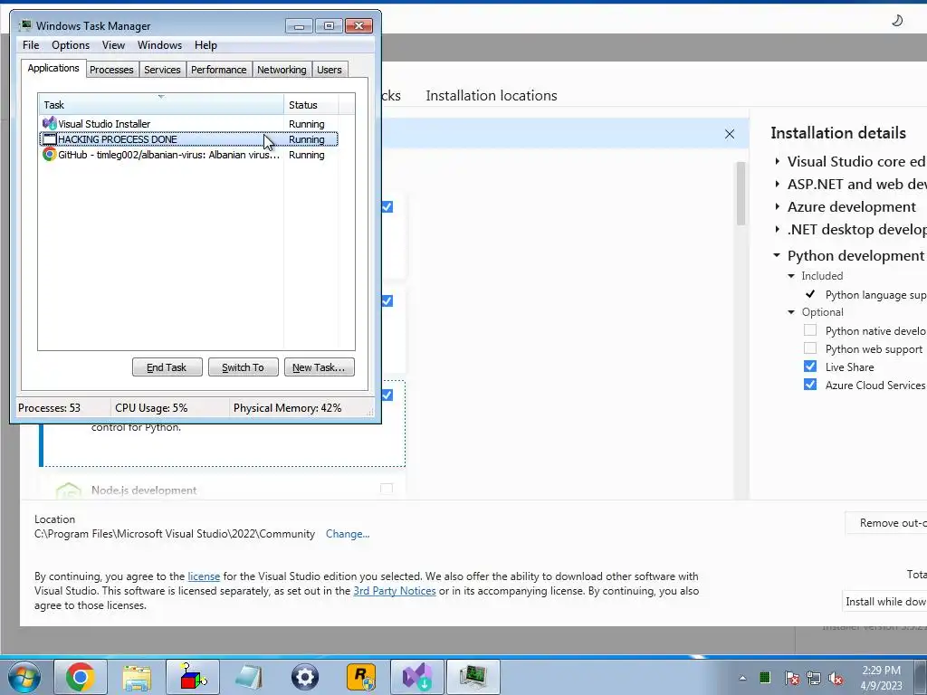Click the colored cube taskbar icon

(193, 677)
